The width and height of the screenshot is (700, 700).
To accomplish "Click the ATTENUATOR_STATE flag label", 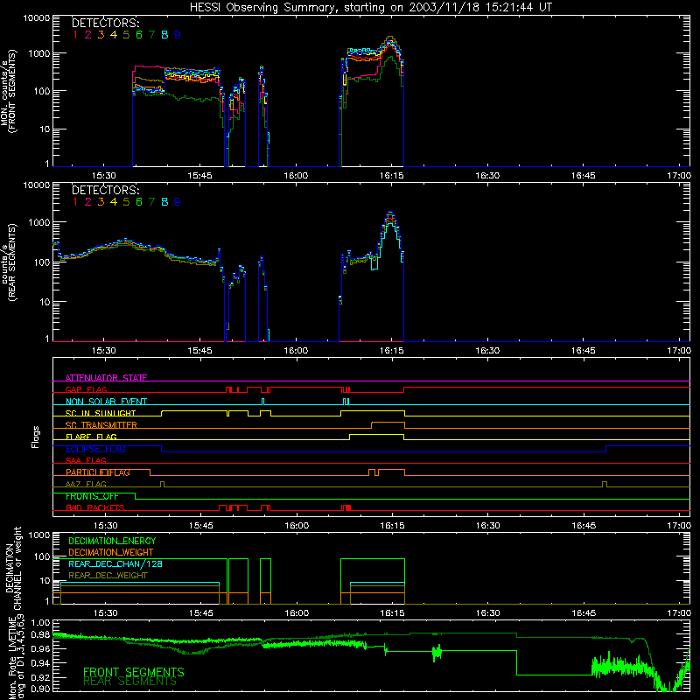I will [x=106, y=378].
